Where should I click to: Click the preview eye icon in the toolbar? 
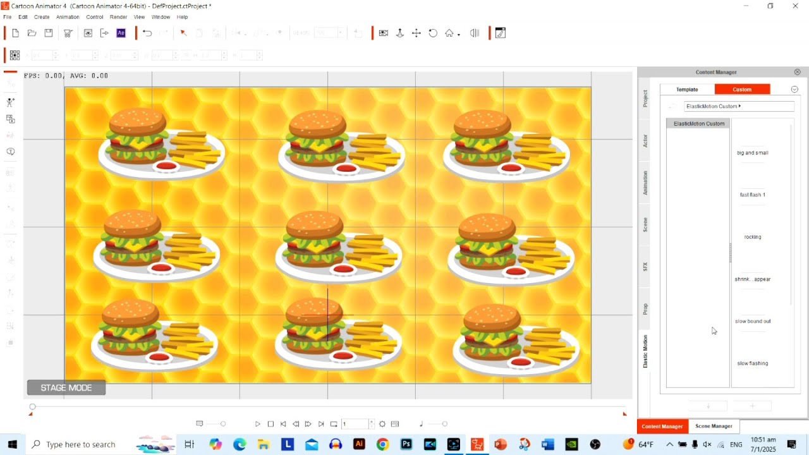(88, 33)
